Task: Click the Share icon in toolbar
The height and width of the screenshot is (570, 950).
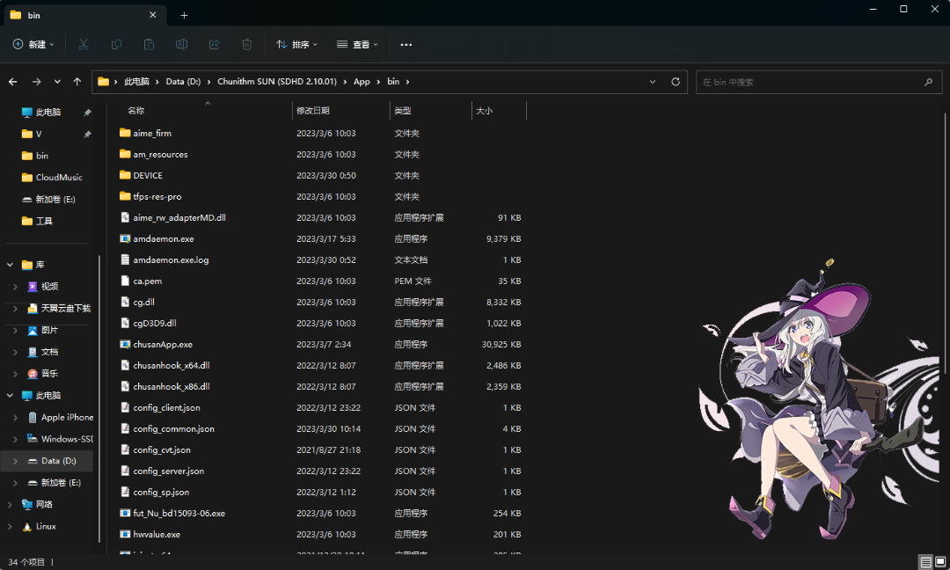Action: click(214, 44)
